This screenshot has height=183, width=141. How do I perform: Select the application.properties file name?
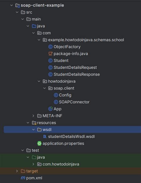pos(63,143)
